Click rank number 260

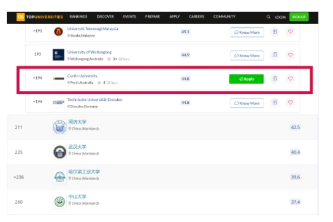pyautogui.click(x=18, y=202)
